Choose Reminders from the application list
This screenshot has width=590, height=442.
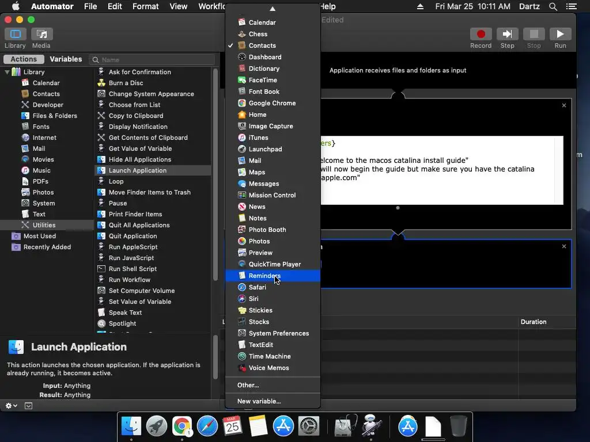[273, 276]
